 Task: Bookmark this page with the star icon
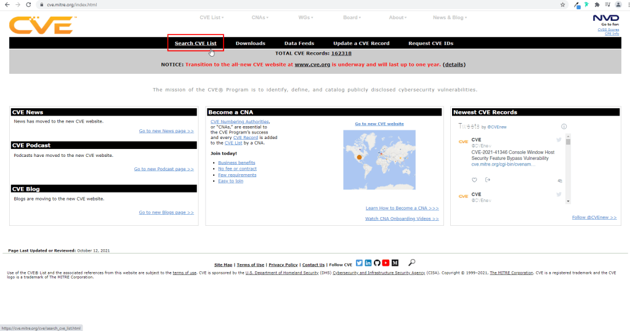pyautogui.click(x=562, y=4)
